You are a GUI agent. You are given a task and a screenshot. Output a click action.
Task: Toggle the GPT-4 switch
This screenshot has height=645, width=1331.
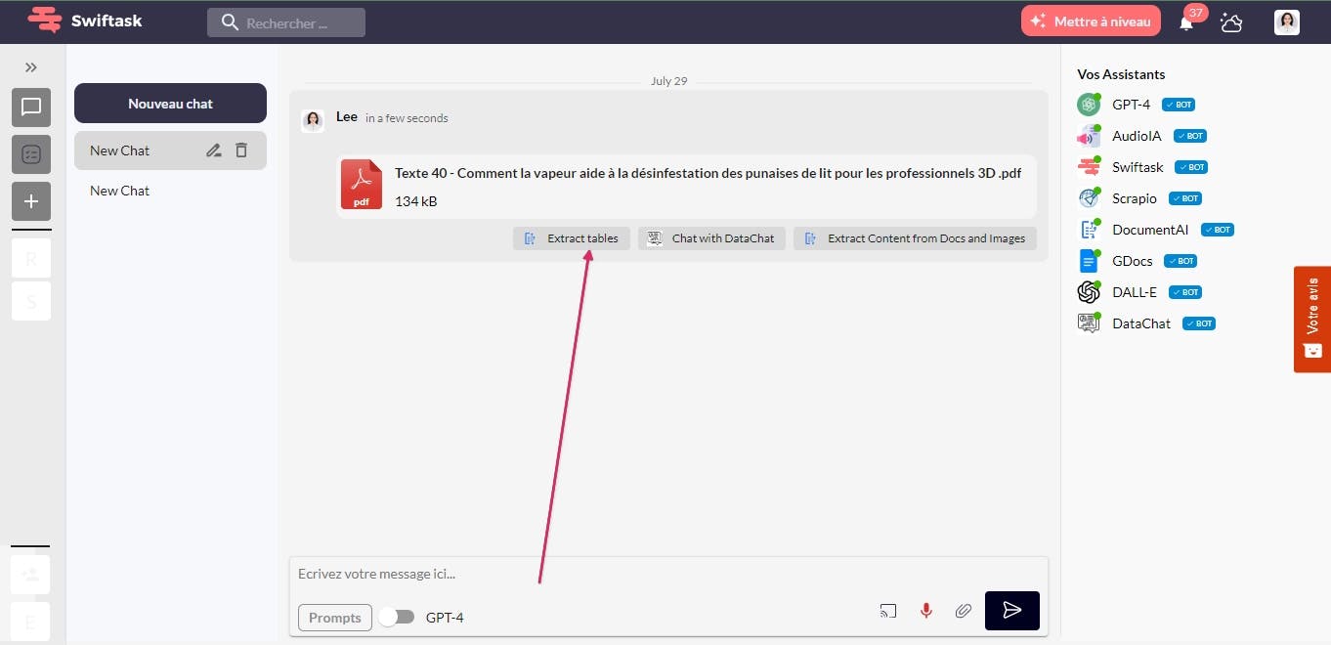click(397, 617)
